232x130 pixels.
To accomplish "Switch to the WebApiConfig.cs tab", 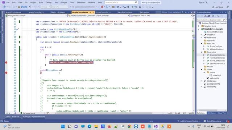I will [125, 12].
